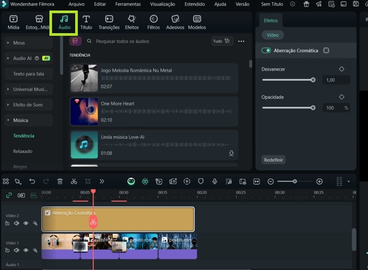Open the Efeitos toolbar panel
The width and height of the screenshot is (368, 270).
tap(131, 23)
